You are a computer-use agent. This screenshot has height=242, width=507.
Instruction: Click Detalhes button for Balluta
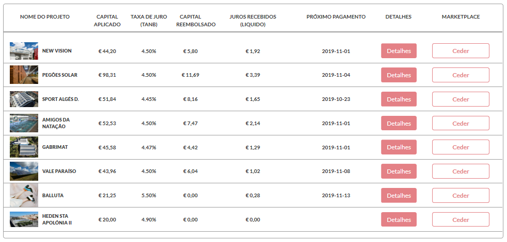(x=399, y=196)
